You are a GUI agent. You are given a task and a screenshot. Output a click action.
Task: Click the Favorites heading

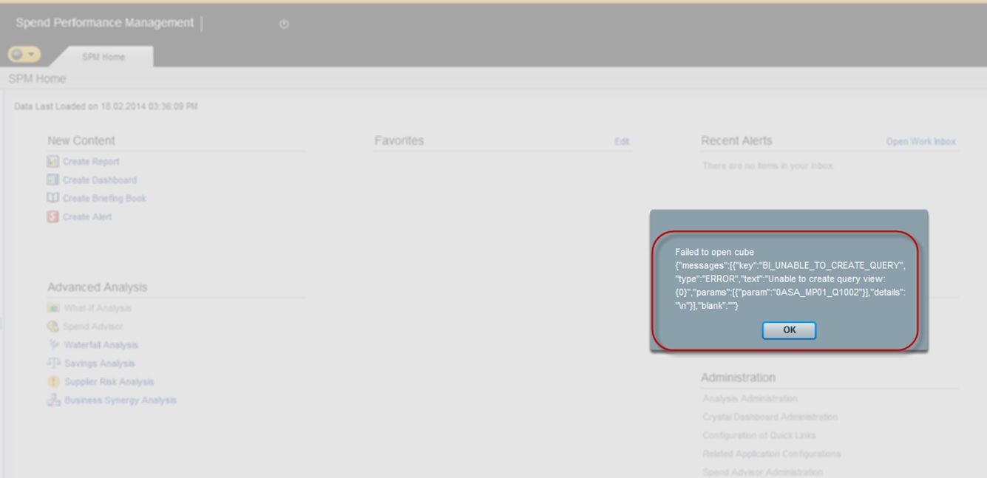(x=399, y=140)
